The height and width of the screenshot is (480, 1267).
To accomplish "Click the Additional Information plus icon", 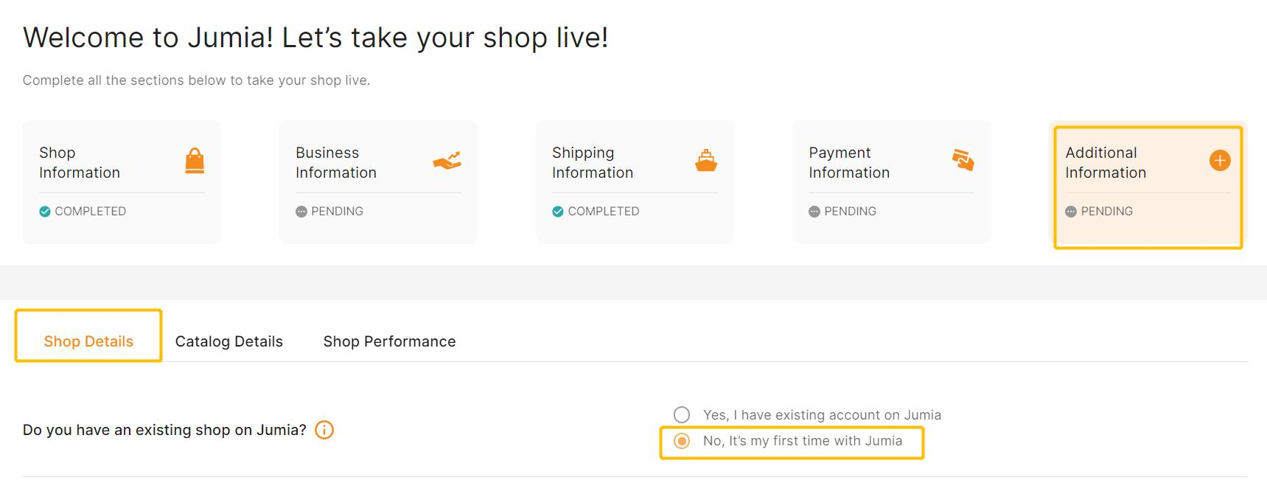I will 1221,159.
